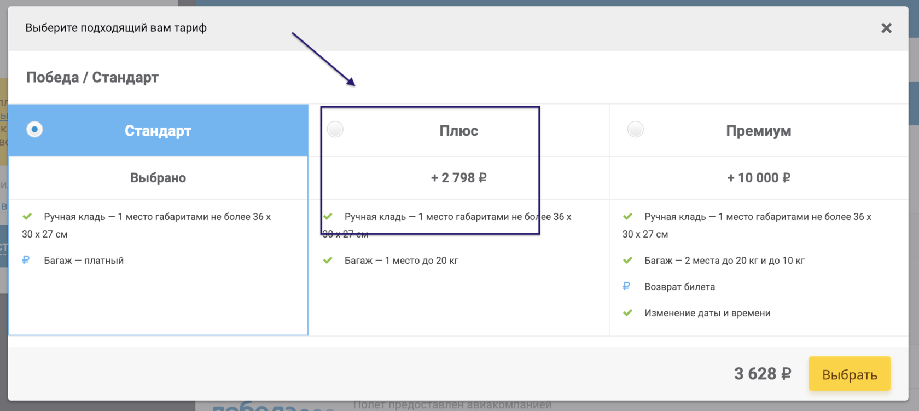919x411 pixels.
Task: Click the Стандарт tariff header
Action: pyautogui.click(x=158, y=130)
